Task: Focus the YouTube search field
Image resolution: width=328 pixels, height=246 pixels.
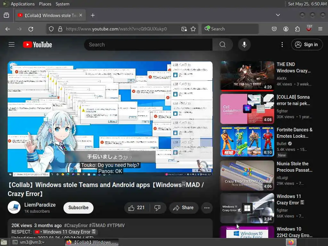Action: (148, 45)
